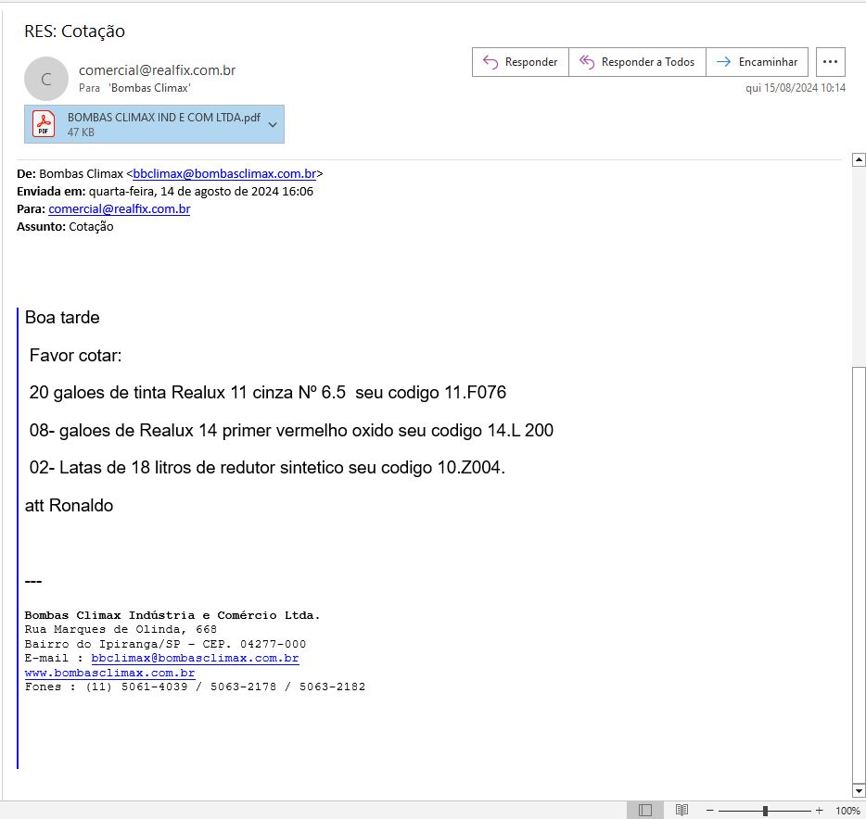Click the zoom in plus icon

[819, 811]
